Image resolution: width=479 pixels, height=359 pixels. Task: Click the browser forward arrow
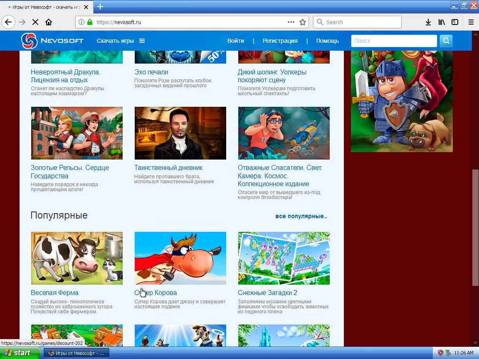click(x=22, y=22)
